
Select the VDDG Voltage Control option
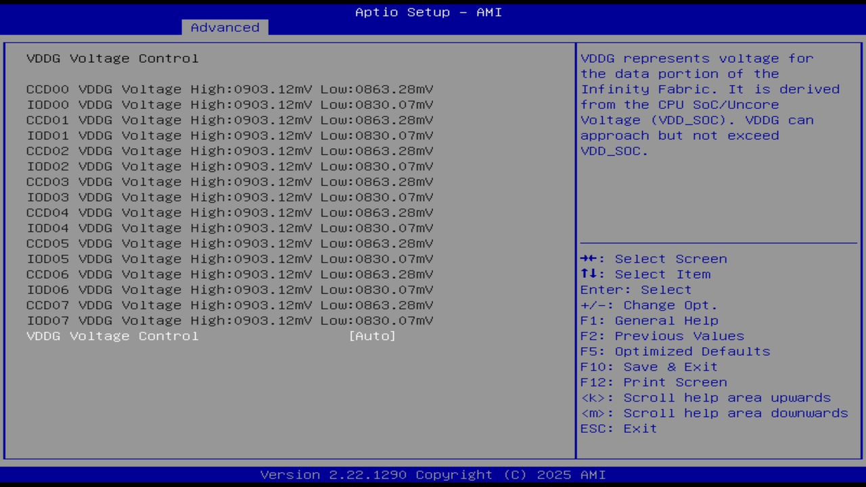(x=112, y=335)
